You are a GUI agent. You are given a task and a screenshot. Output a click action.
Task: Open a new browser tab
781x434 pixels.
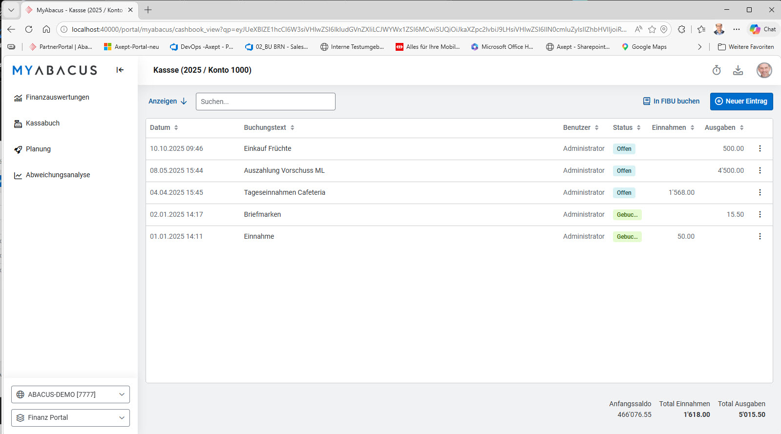[x=148, y=10]
